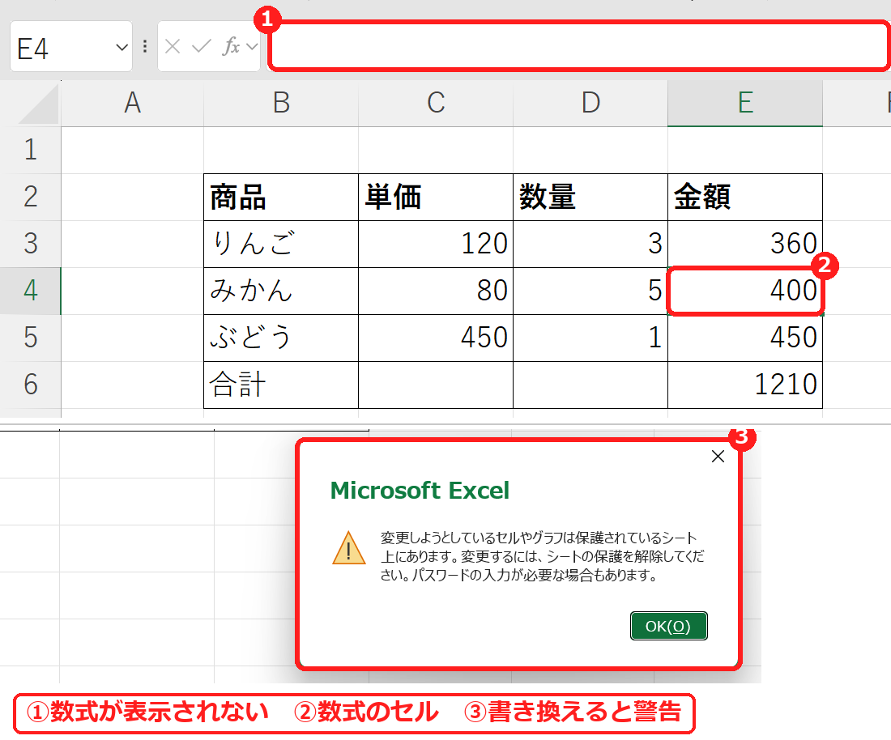Click the three-dot handle beside Name Box

pos(145,47)
